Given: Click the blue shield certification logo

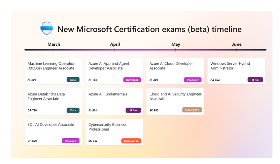Looking at the screenshot, I should pyautogui.click(x=47, y=28).
